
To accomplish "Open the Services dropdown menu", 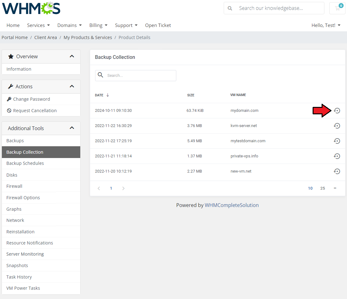I will pos(38,25).
